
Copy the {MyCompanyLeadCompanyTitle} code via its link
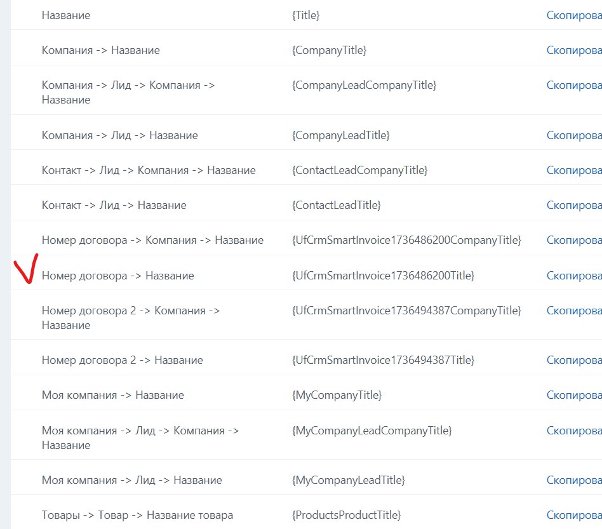click(574, 431)
